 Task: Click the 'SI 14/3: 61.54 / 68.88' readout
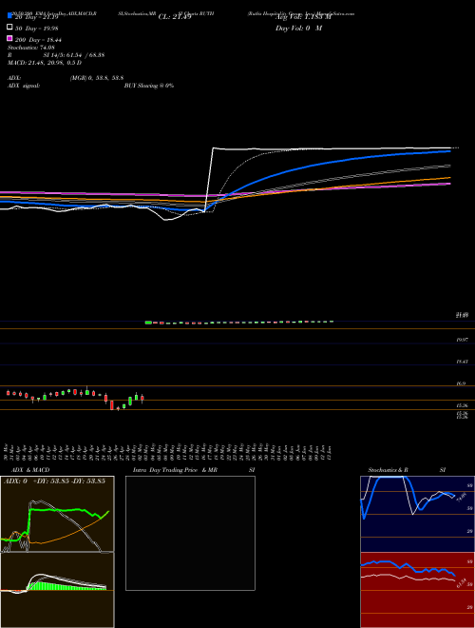pyautogui.click(x=74, y=55)
